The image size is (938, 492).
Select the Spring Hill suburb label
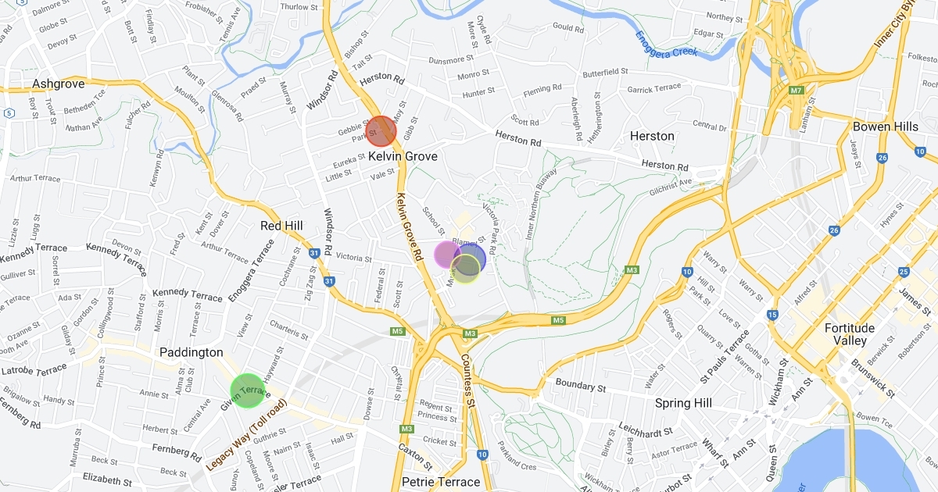pos(683,403)
